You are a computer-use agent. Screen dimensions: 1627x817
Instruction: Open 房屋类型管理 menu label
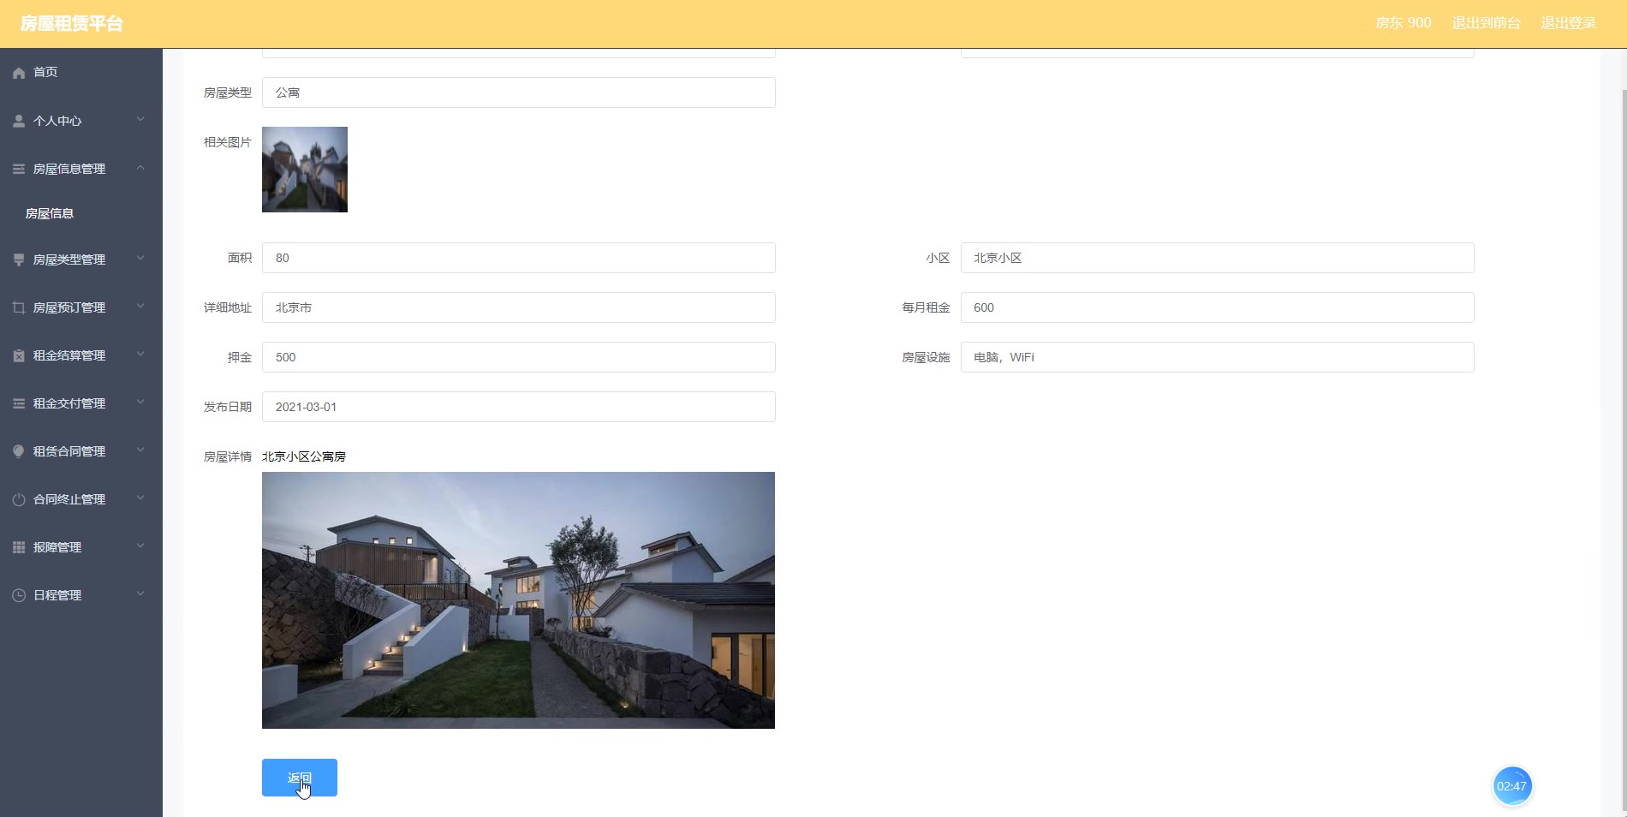[69, 259]
